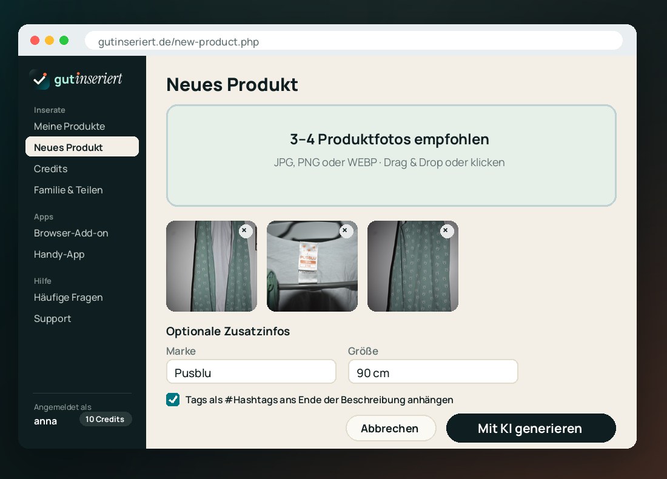Open Familie & Teilen
The image size is (667, 479).
[69, 190]
